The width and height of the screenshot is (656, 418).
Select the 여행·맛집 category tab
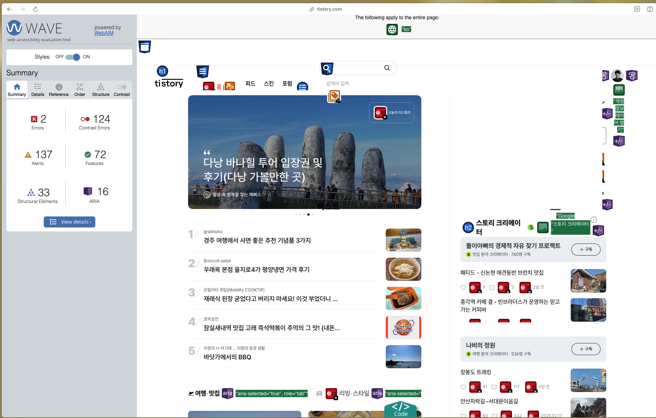204,393
